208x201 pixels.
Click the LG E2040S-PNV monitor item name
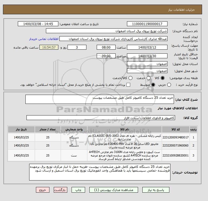pos(125,146)
